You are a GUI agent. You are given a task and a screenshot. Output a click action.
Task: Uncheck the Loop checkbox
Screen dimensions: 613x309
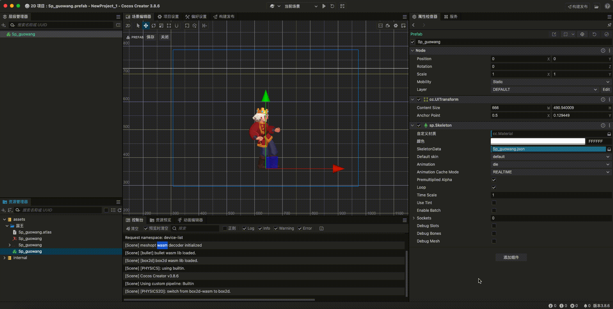(x=494, y=187)
